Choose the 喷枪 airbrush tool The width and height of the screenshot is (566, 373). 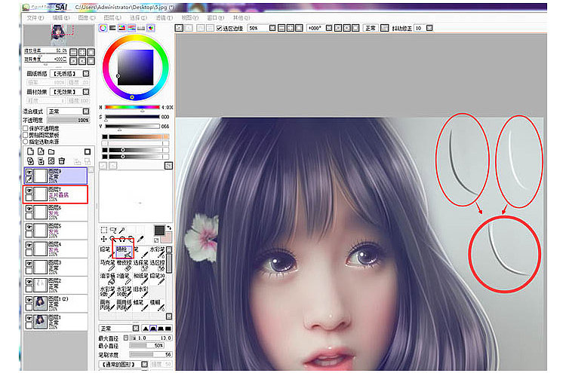coord(124,252)
